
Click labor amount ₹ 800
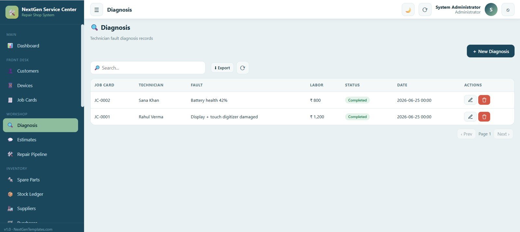[x=315, y=100]
